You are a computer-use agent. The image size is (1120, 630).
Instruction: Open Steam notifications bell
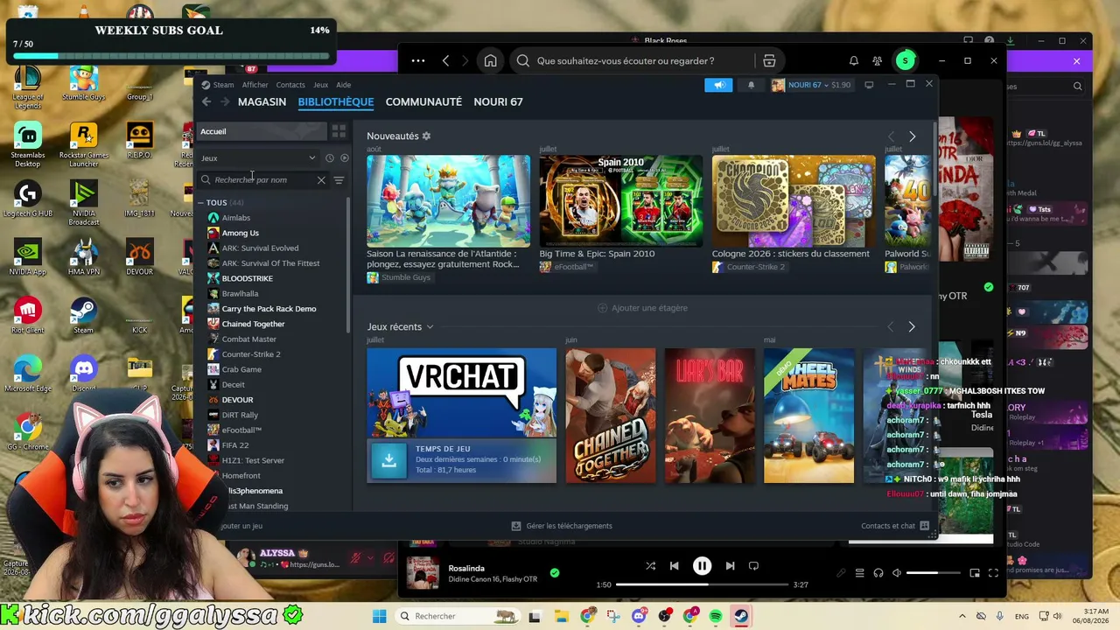coord(751,85)
